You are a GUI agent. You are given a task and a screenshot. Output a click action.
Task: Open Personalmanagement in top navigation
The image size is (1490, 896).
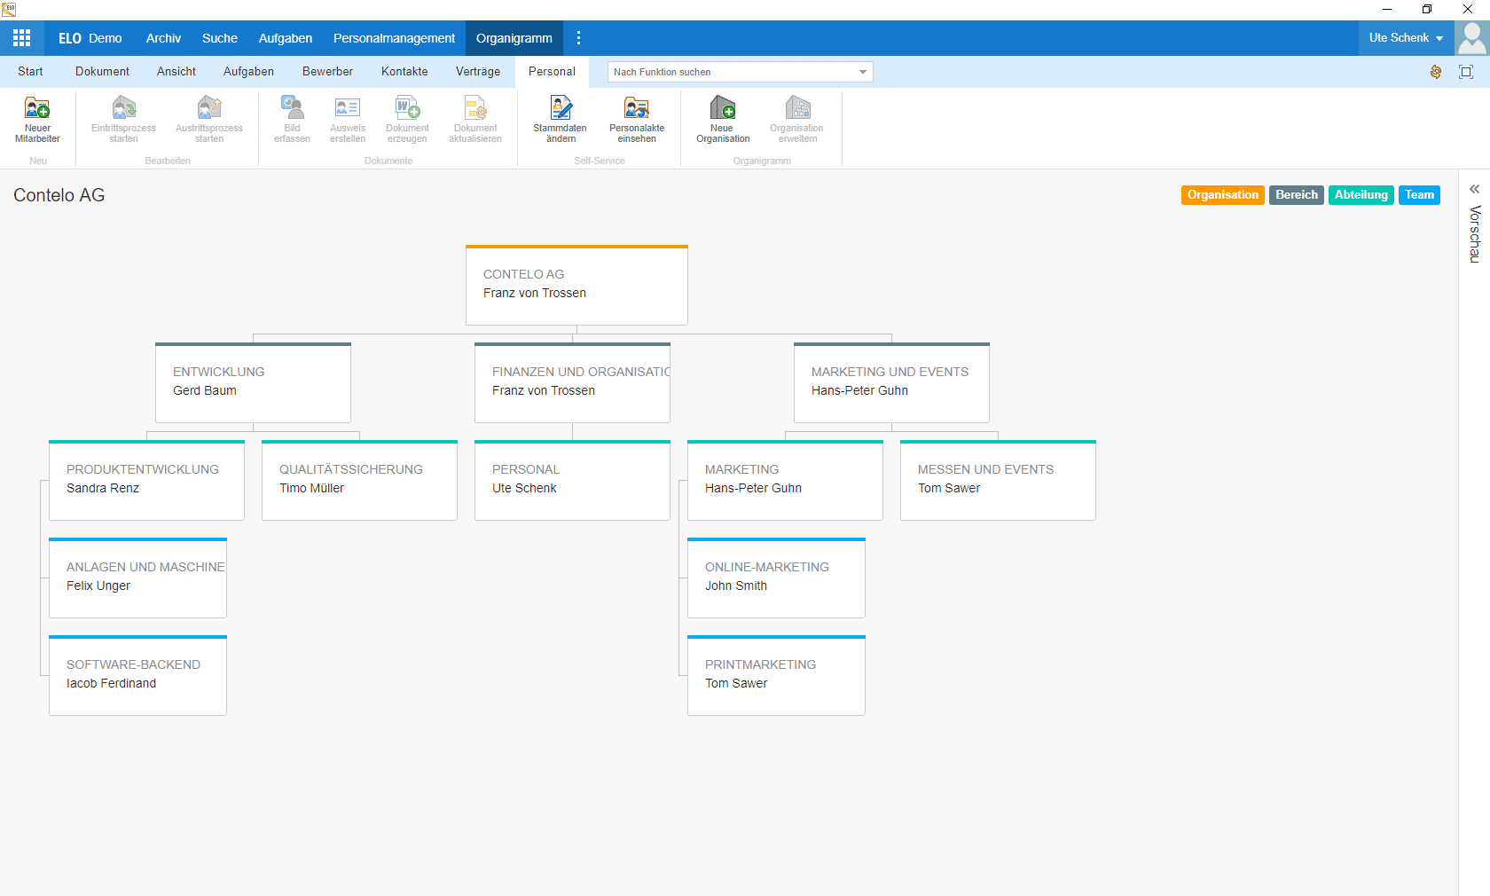(x=394, y=38)
